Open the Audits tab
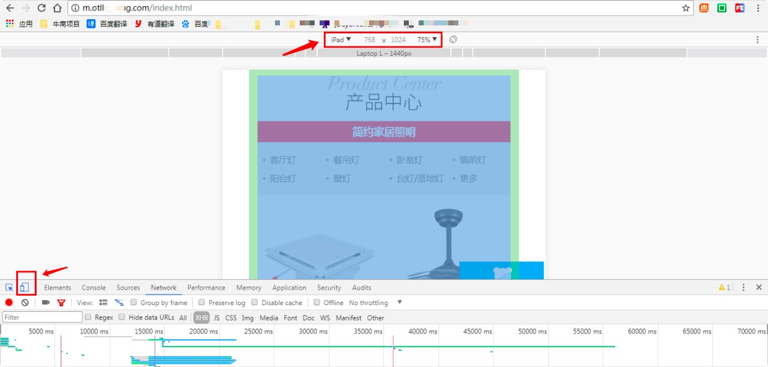Screen dimensions: 768x367 pos(362,288)
